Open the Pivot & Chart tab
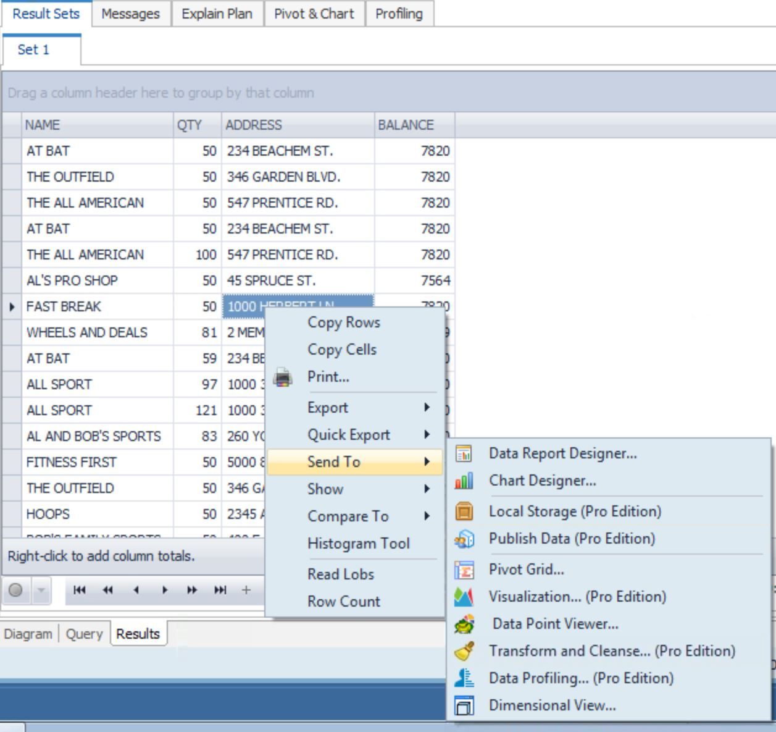This screenshot has height=732, width=776. (x=314, y=14)
